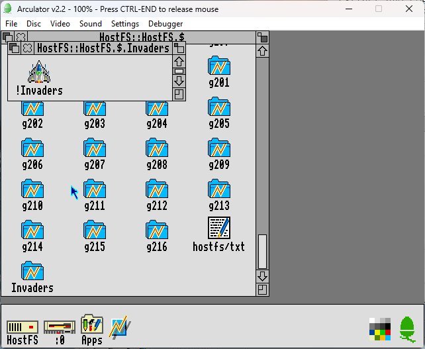Viewport: 425px width, 349px height.
Task: Click the Invaders window resize corner icon
Action: pos(179,94)
